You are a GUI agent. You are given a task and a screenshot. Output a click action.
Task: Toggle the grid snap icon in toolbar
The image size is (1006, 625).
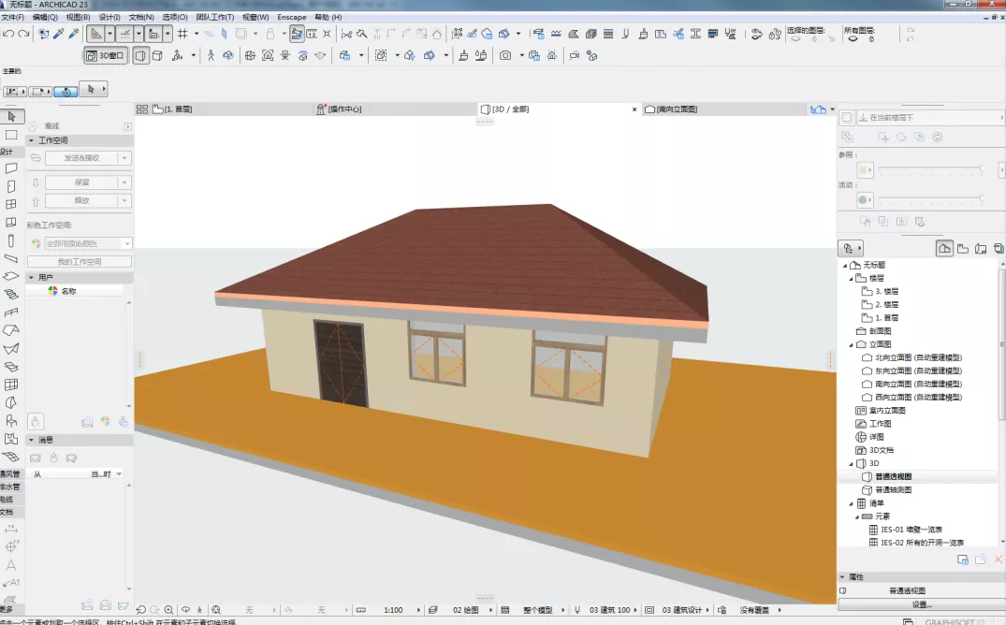click(182, 34)
